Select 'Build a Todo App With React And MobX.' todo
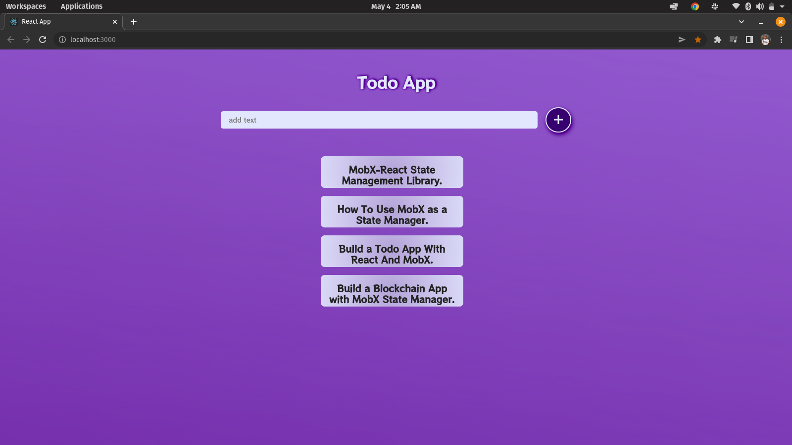Image resolution: width=792 pixels, height=445 pixels. (x=392, y=251)
